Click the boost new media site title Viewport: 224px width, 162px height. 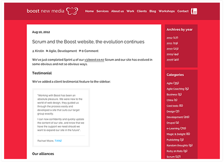(46, 11)
